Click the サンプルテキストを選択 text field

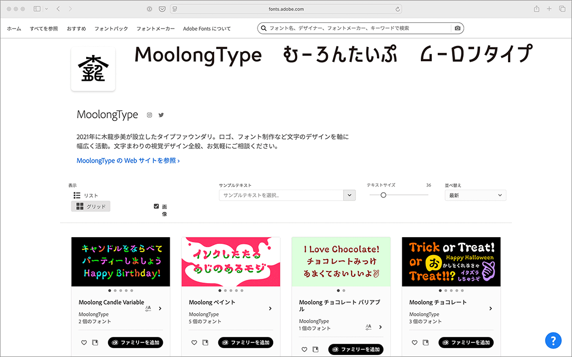pyautogui.click(x=281, y=195)
